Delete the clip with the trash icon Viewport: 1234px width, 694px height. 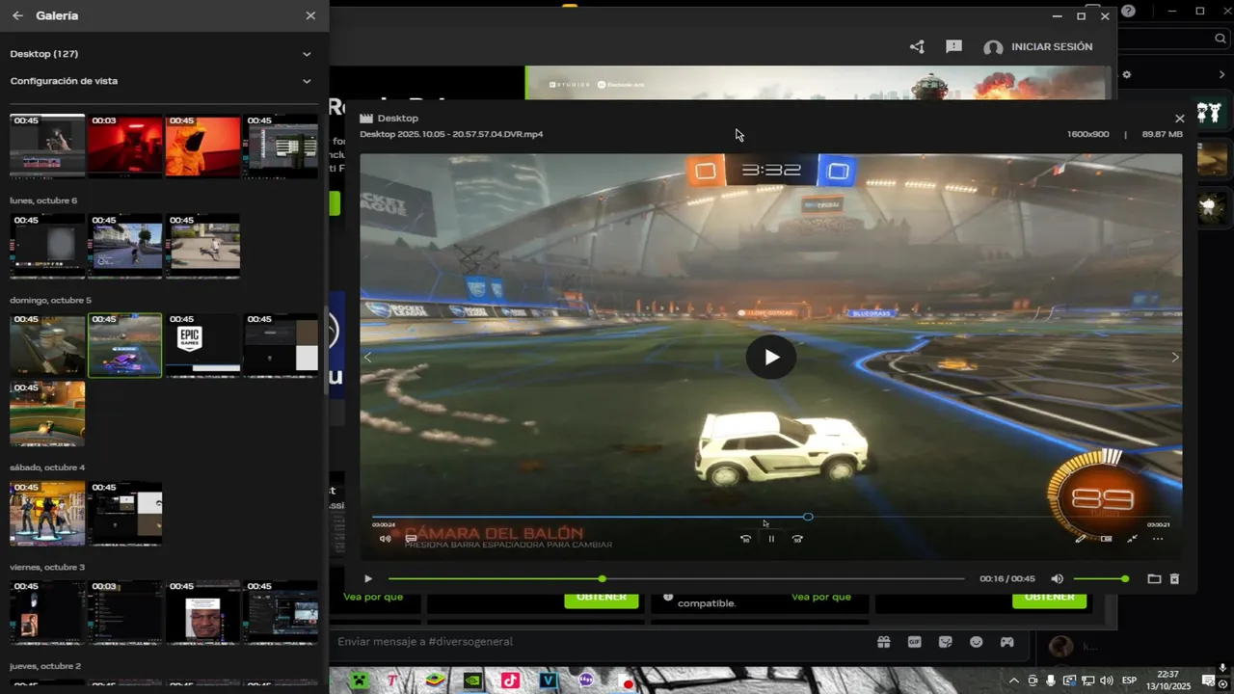[x=1174, y=579]
